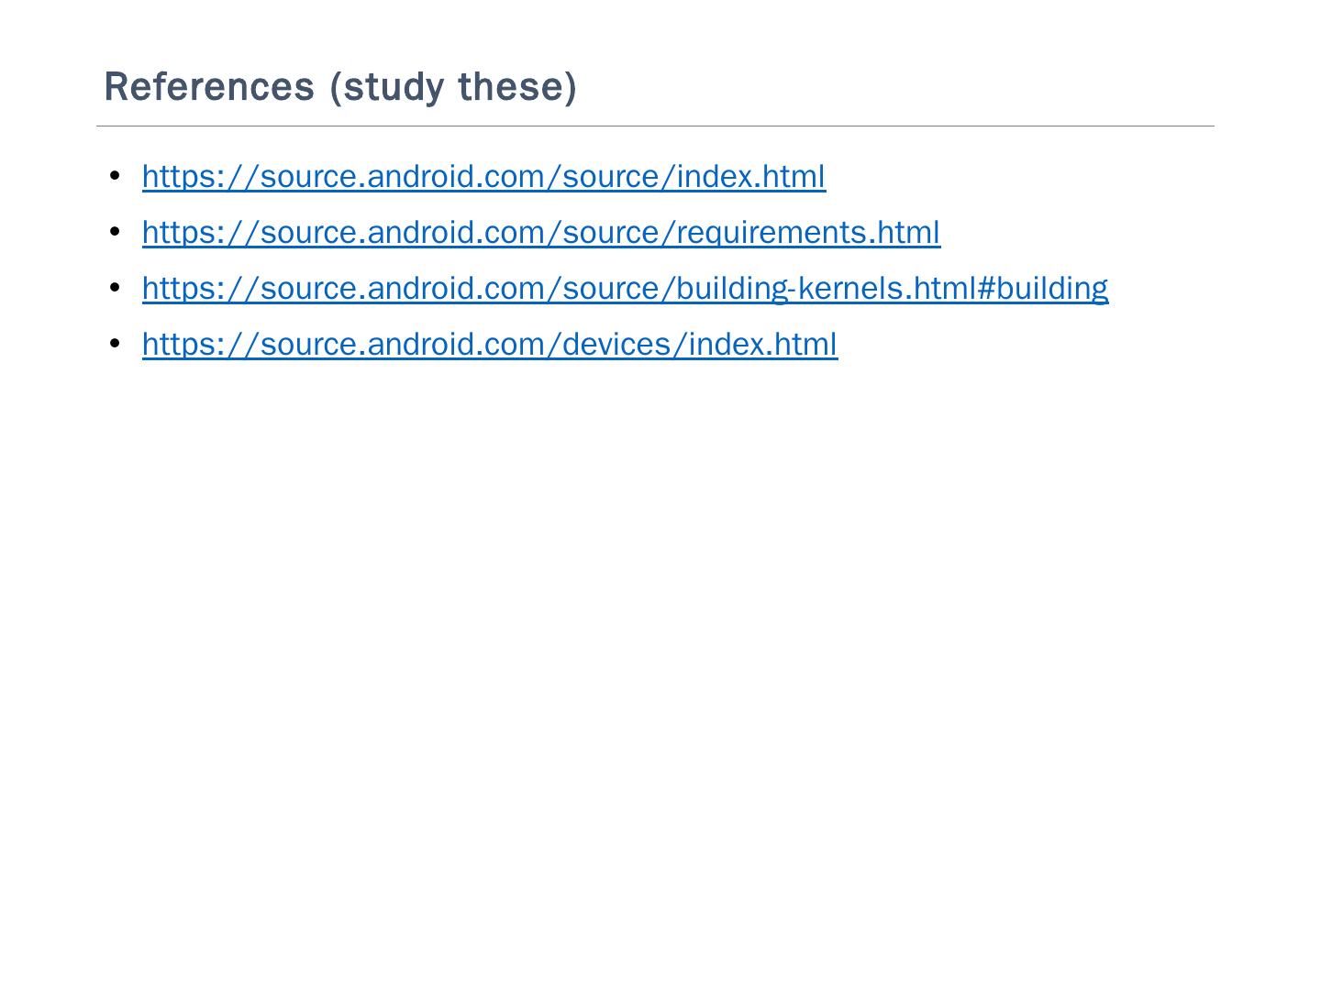Open the devices/index.html link

(489, 344)
